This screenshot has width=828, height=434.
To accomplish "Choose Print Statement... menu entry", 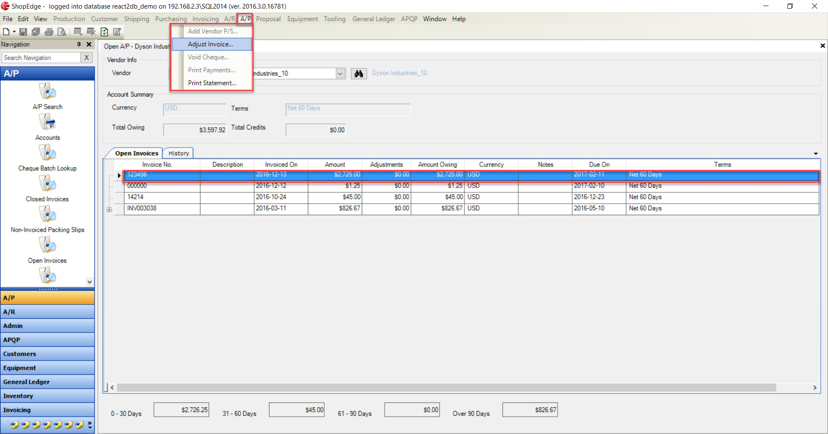I will tap(212, 83).
